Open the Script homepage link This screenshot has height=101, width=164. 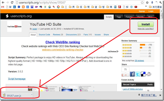click(17, 79)
